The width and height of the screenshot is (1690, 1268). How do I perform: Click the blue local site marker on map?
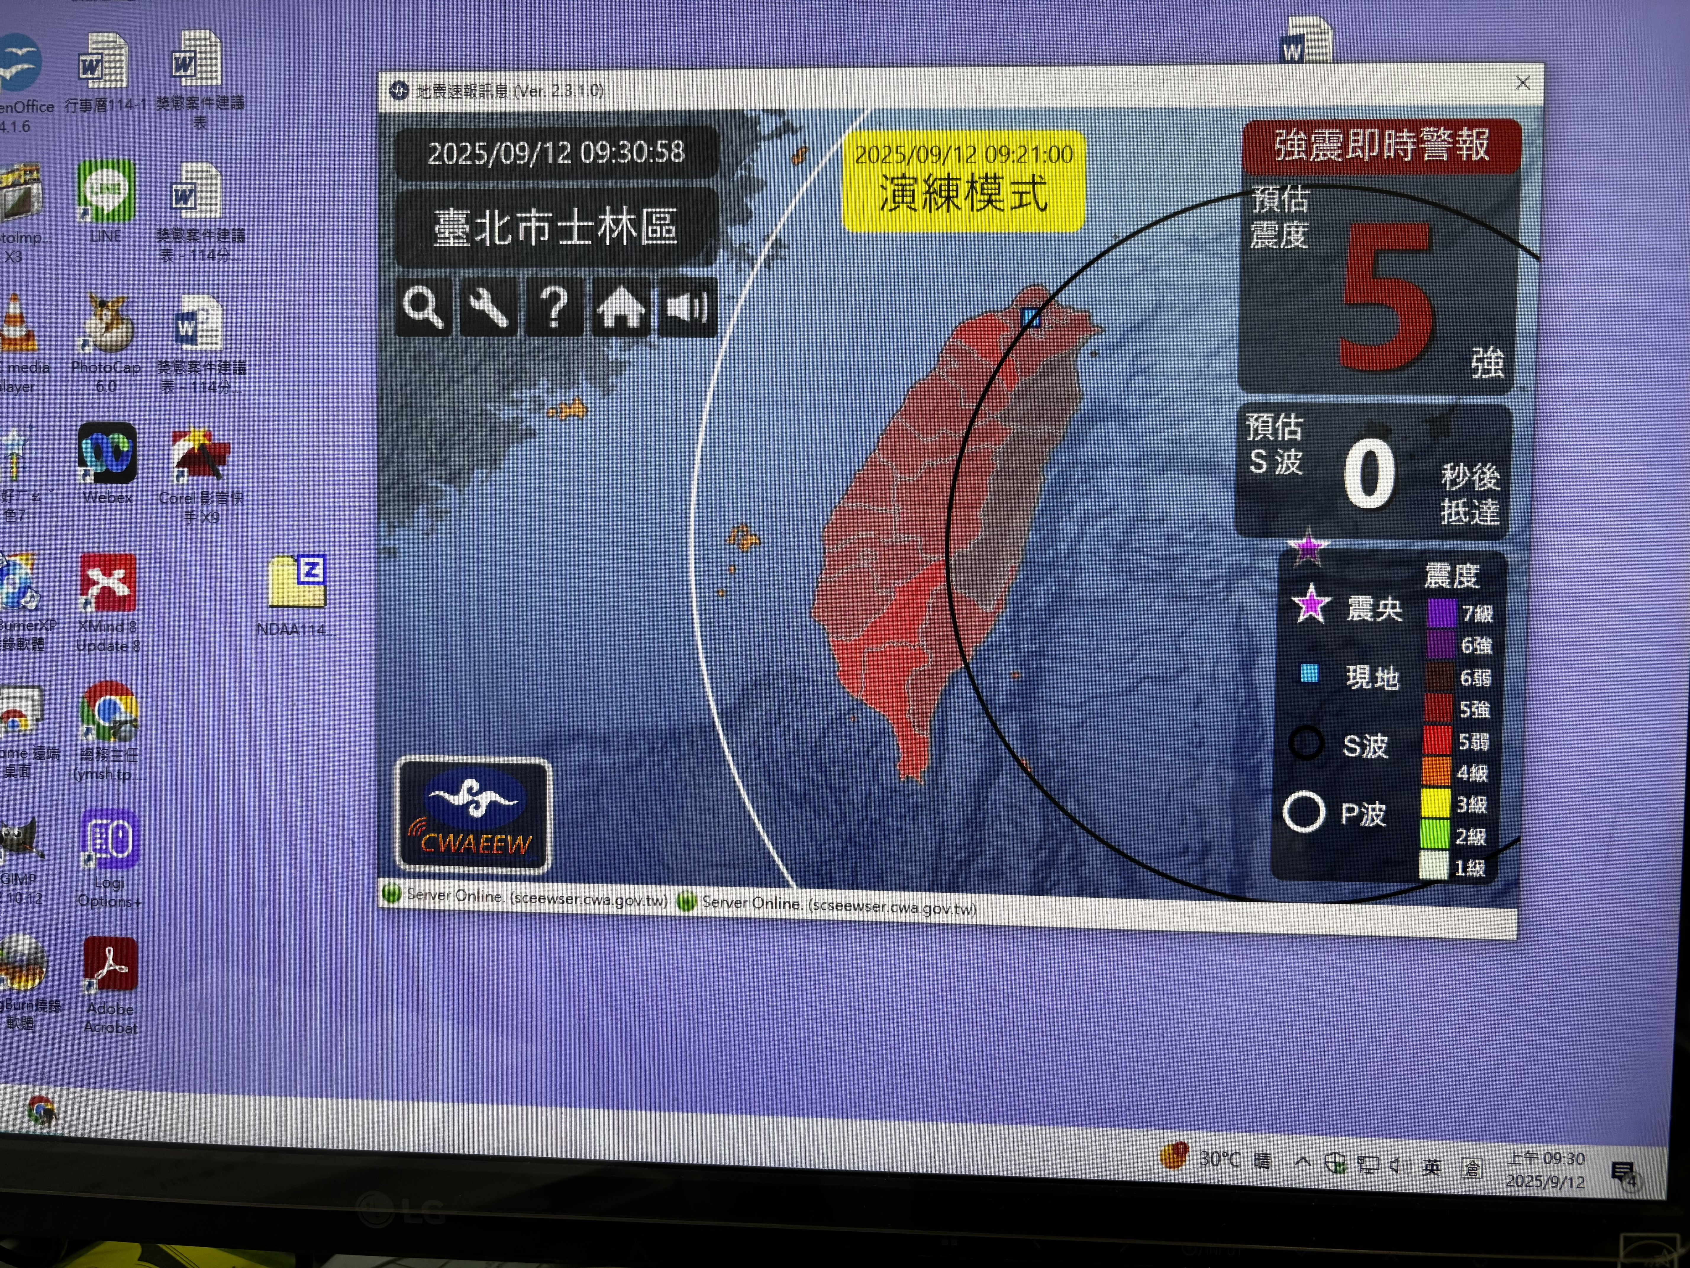pyautogui.click(x=1031, y=318)
